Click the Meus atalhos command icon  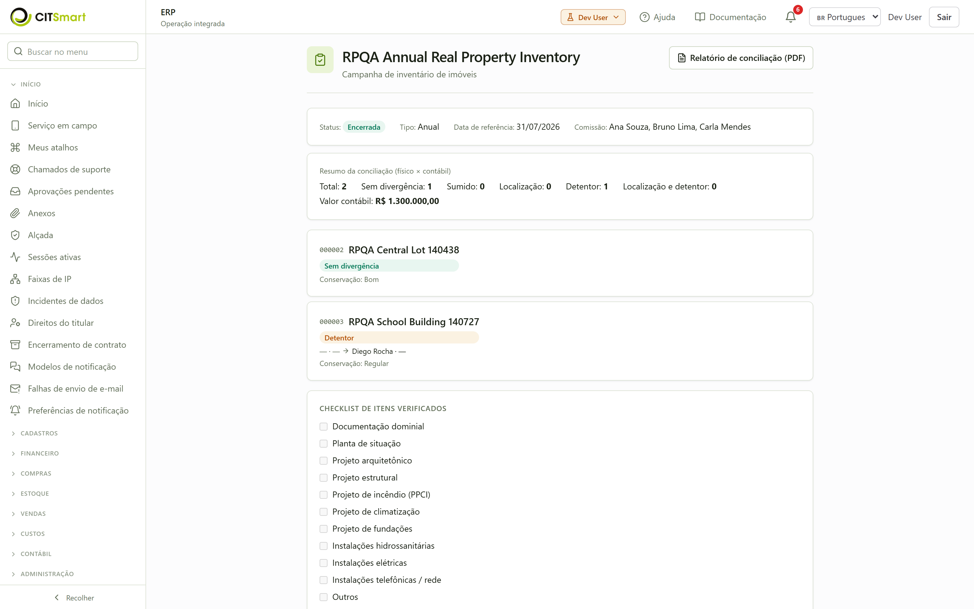click(x=15, y=147)
